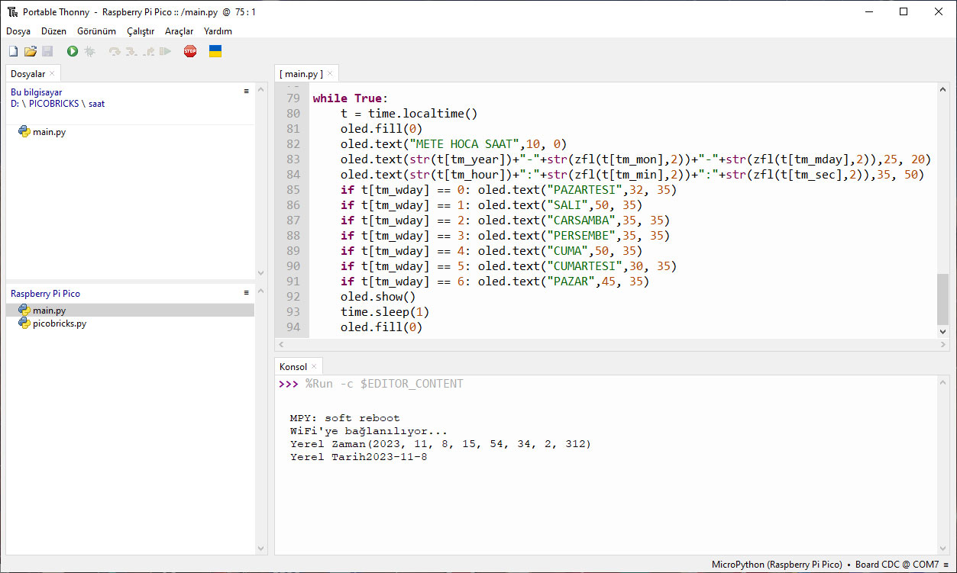957x573 pixels.
Task: Select the Dosyalar panel tab
Action: pyautogui.click(x=27, y=74)
